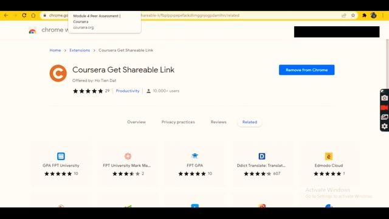Open the Extensions puzzle icon
The height and width of the screenshot is (219, 389).
point(364,15)
